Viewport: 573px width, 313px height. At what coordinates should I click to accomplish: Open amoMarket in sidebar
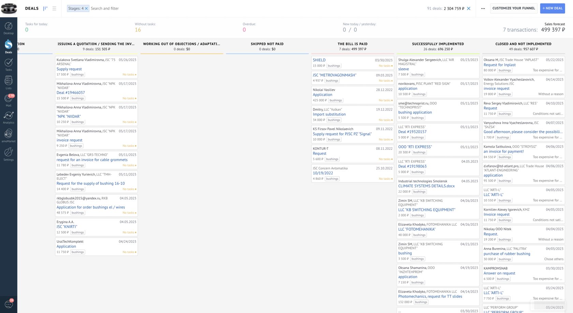click(9, 136)
